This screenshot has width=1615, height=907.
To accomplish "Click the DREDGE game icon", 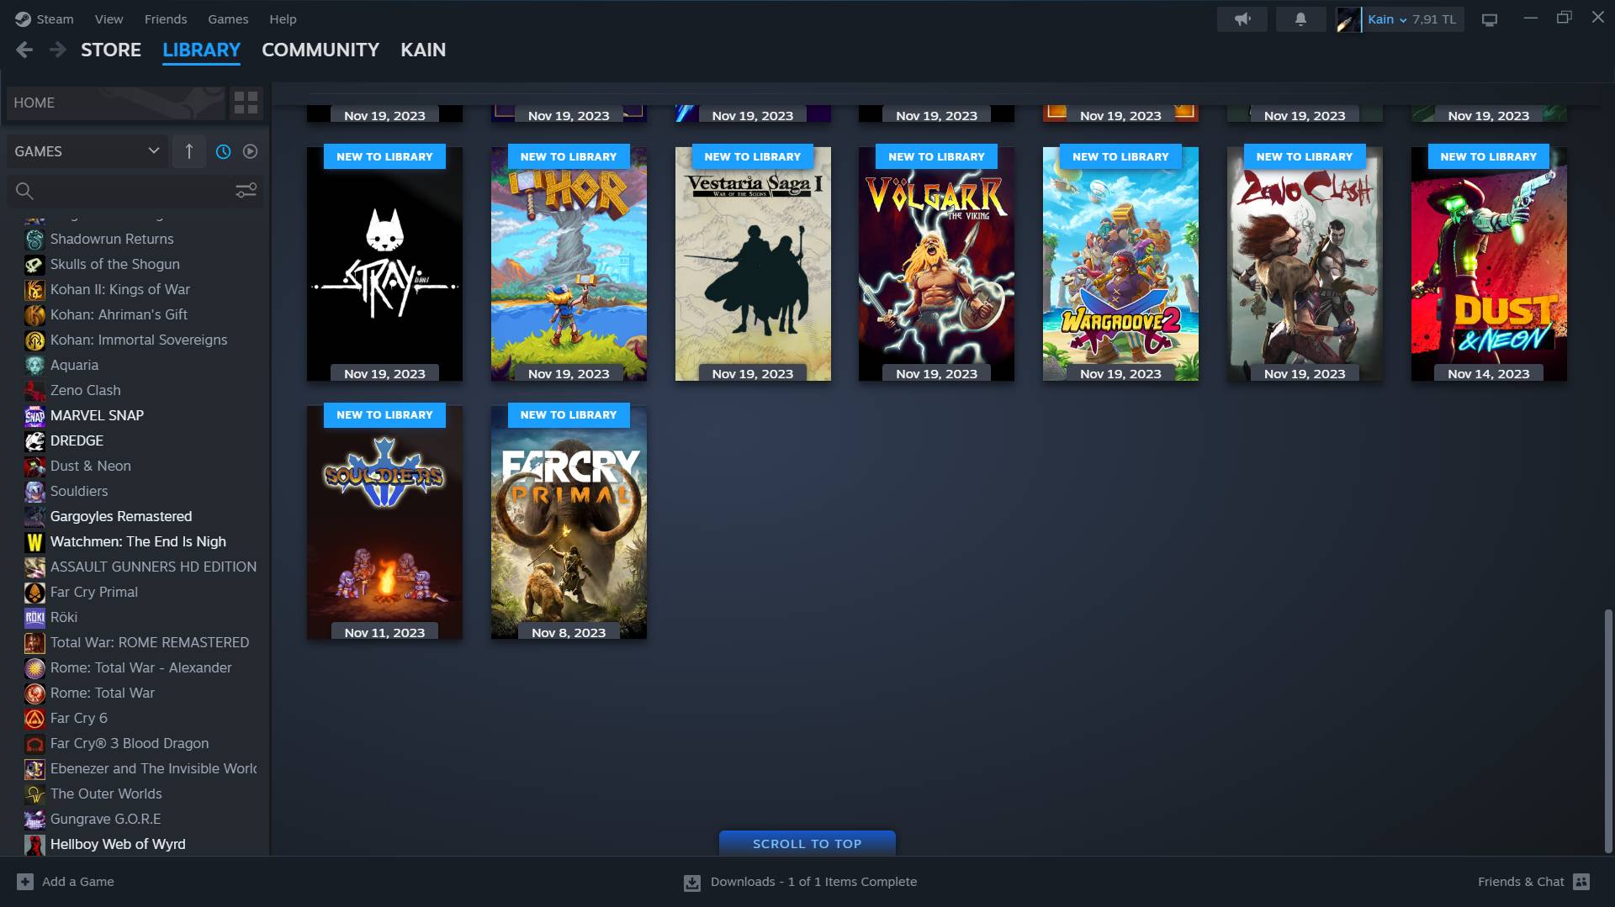I will pos(34,441).
